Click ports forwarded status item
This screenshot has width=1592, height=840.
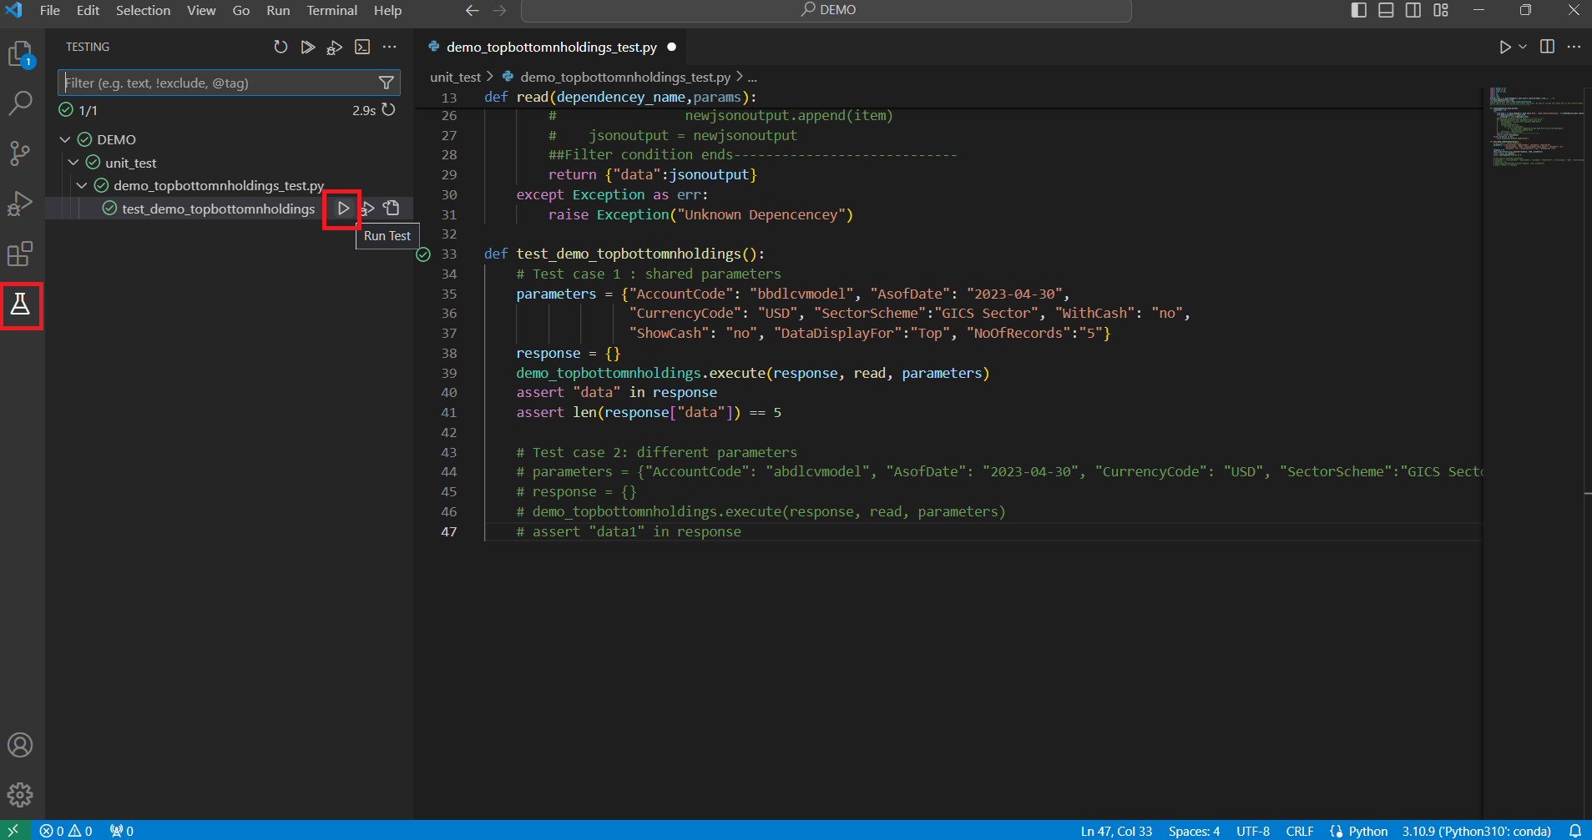coord(122,831)
